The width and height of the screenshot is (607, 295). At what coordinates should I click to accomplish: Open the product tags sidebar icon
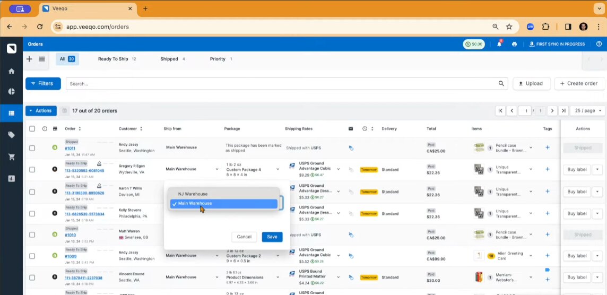click(x=11, y=135)
